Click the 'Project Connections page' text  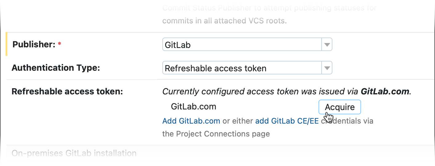(x=216, y=134)
